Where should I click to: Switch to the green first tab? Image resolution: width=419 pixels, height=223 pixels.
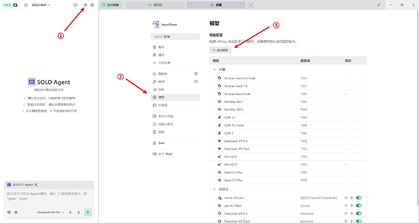[111, 5]
